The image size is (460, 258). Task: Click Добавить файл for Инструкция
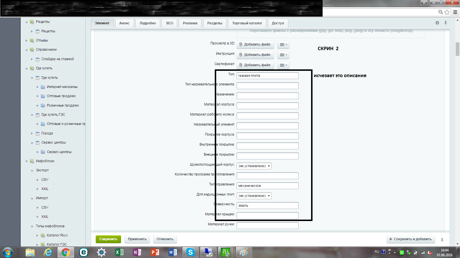255,55
